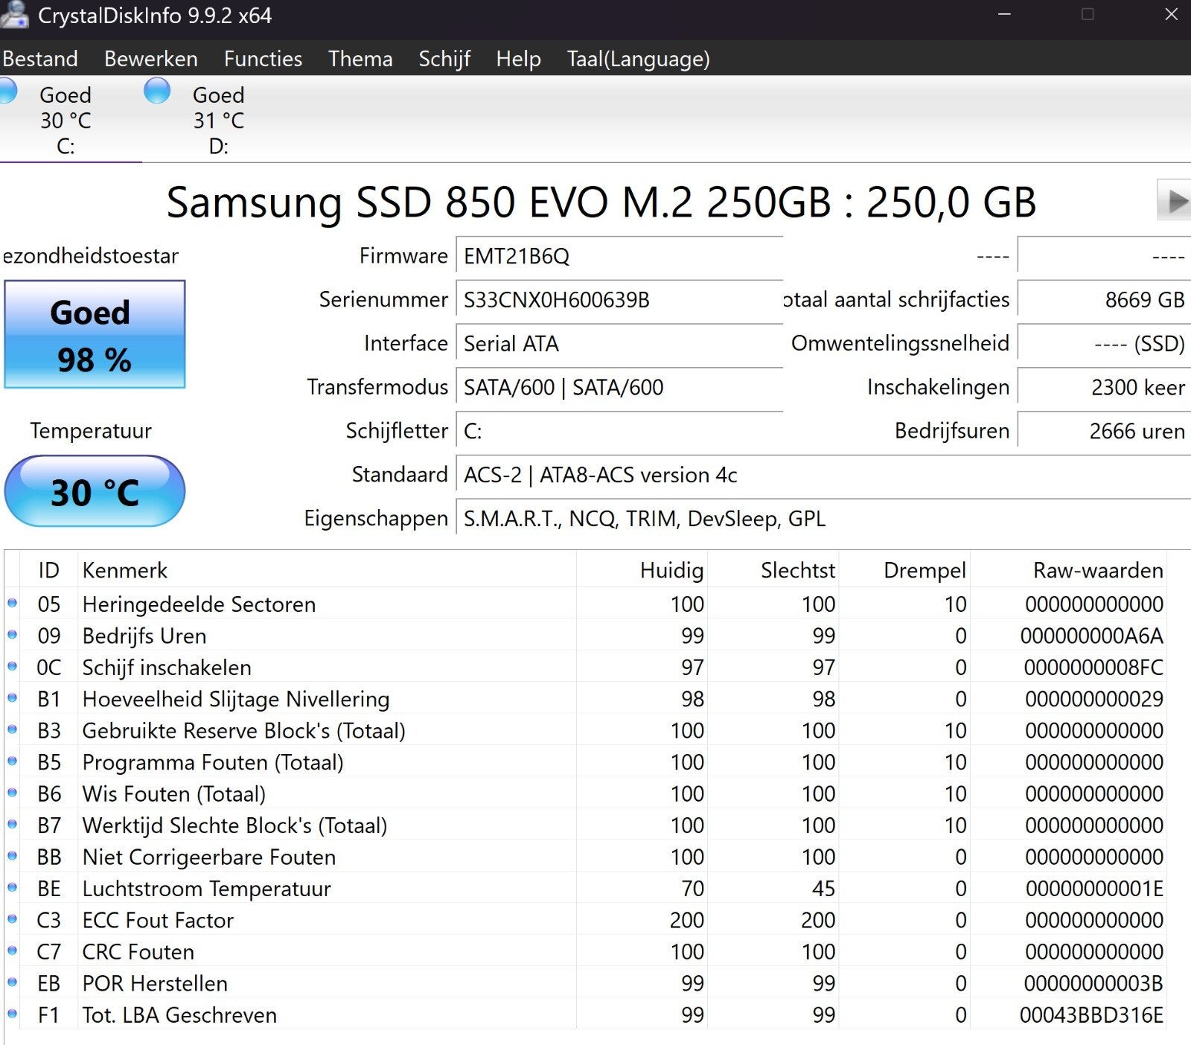Click raw value 00000000001E
Screen dimensions: 1191x1045
pos(1094,889)
